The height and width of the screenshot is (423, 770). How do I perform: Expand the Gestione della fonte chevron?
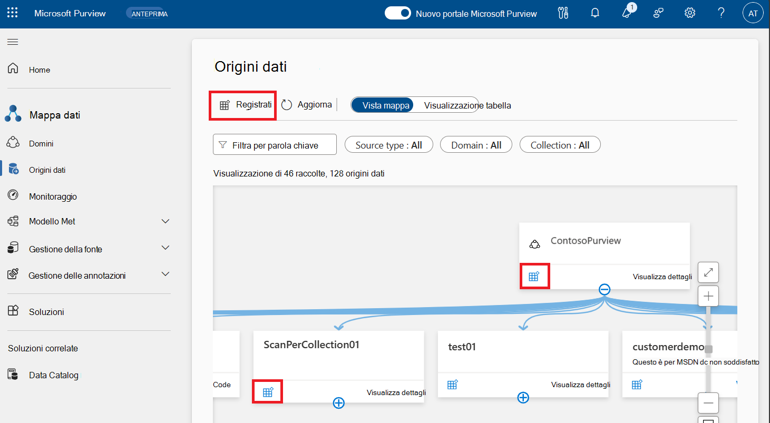tap(165, 248)
